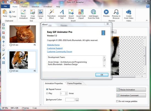
Task: Open the Selection ribbon tab
Action: coord(35,7)
